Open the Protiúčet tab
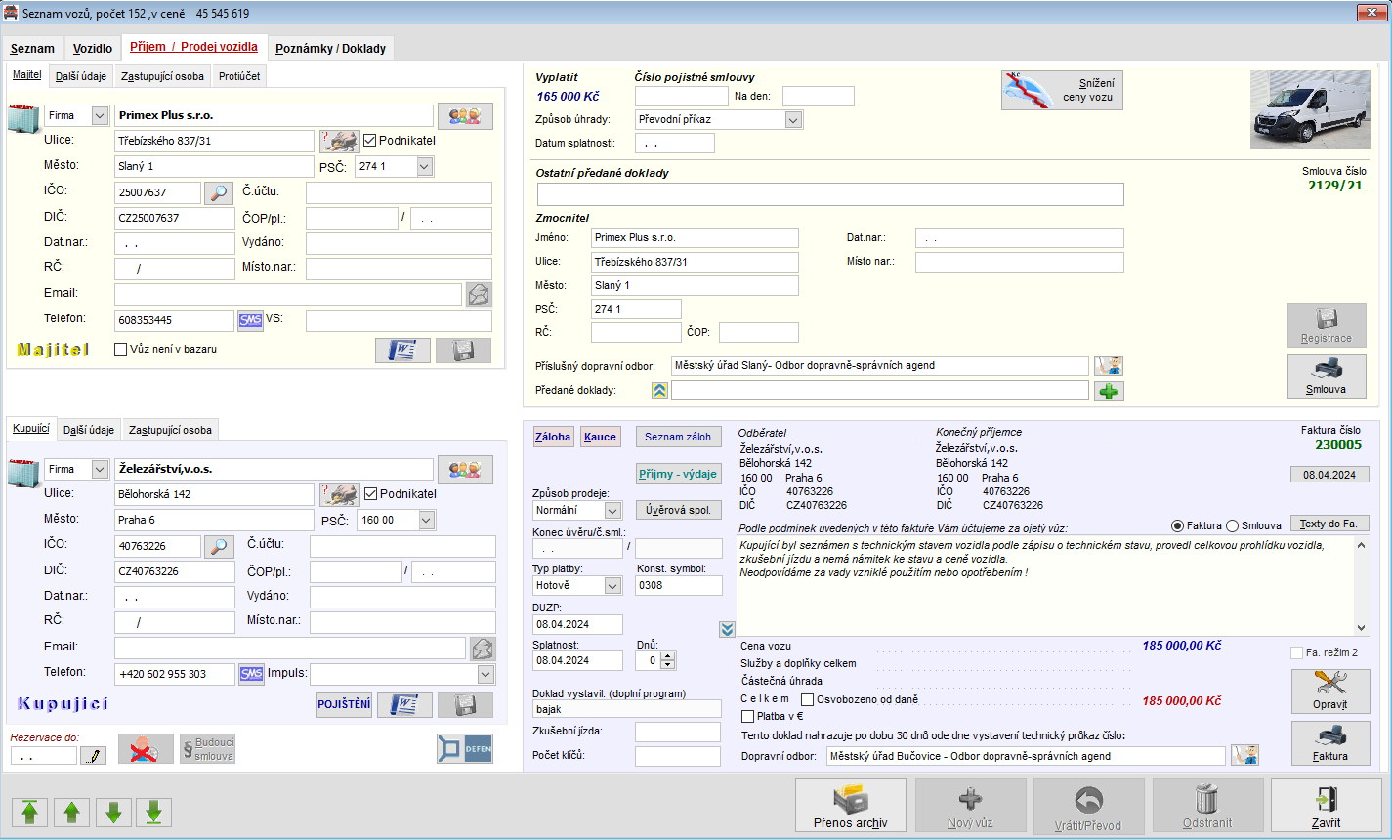The image size is (1392, 839). point(239,76)
